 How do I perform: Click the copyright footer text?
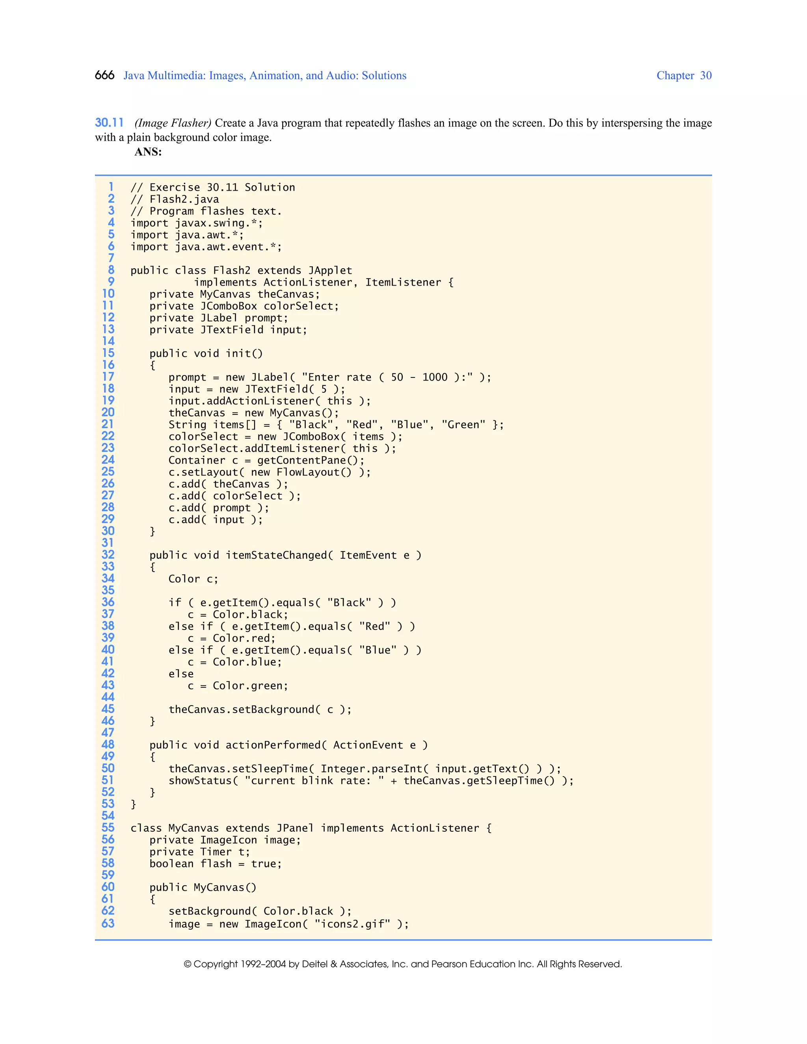click(x=403, y=964)
